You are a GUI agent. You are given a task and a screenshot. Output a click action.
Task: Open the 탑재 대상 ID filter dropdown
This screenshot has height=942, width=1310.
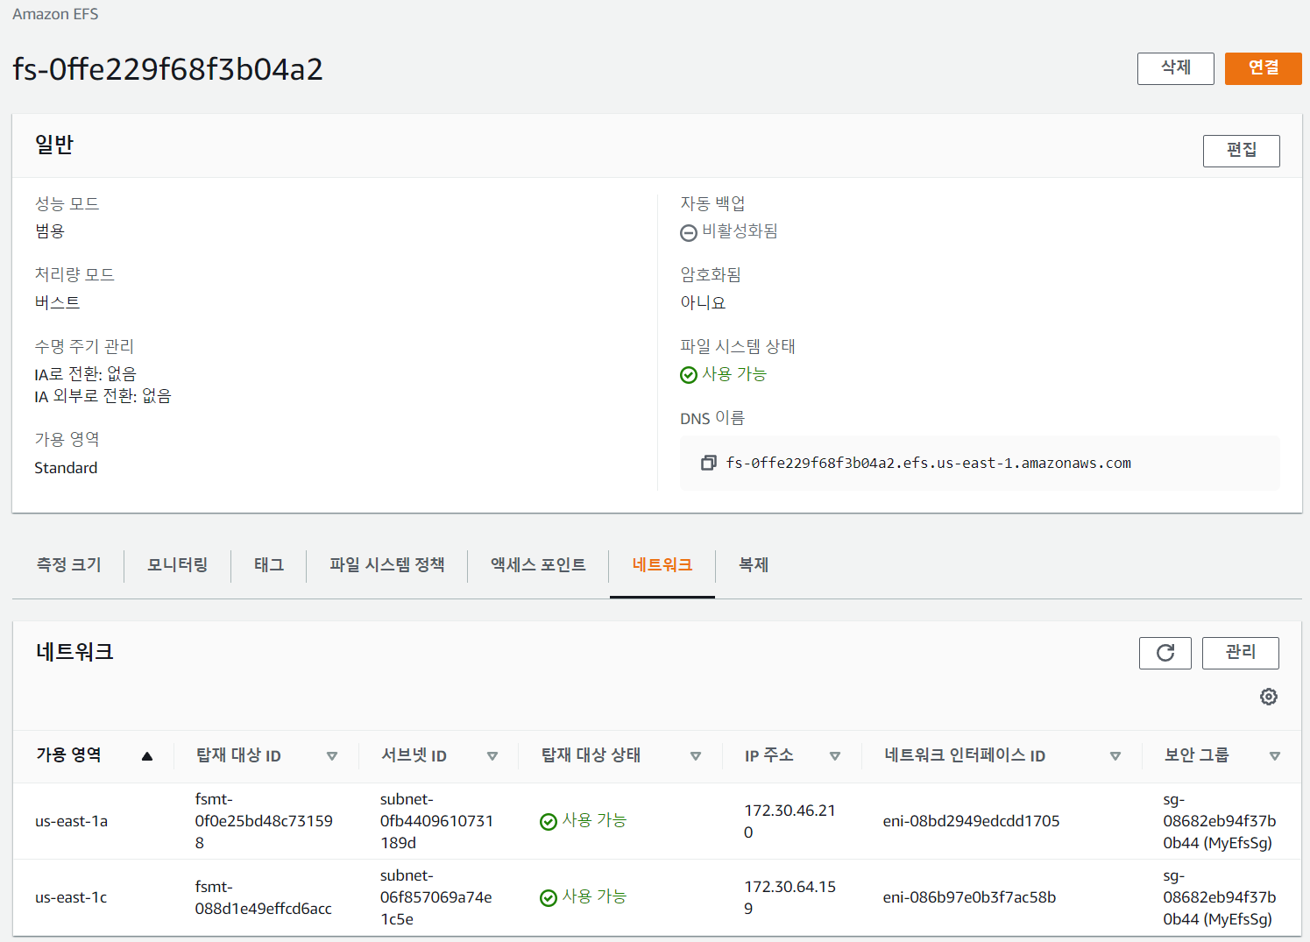point(333,754)
